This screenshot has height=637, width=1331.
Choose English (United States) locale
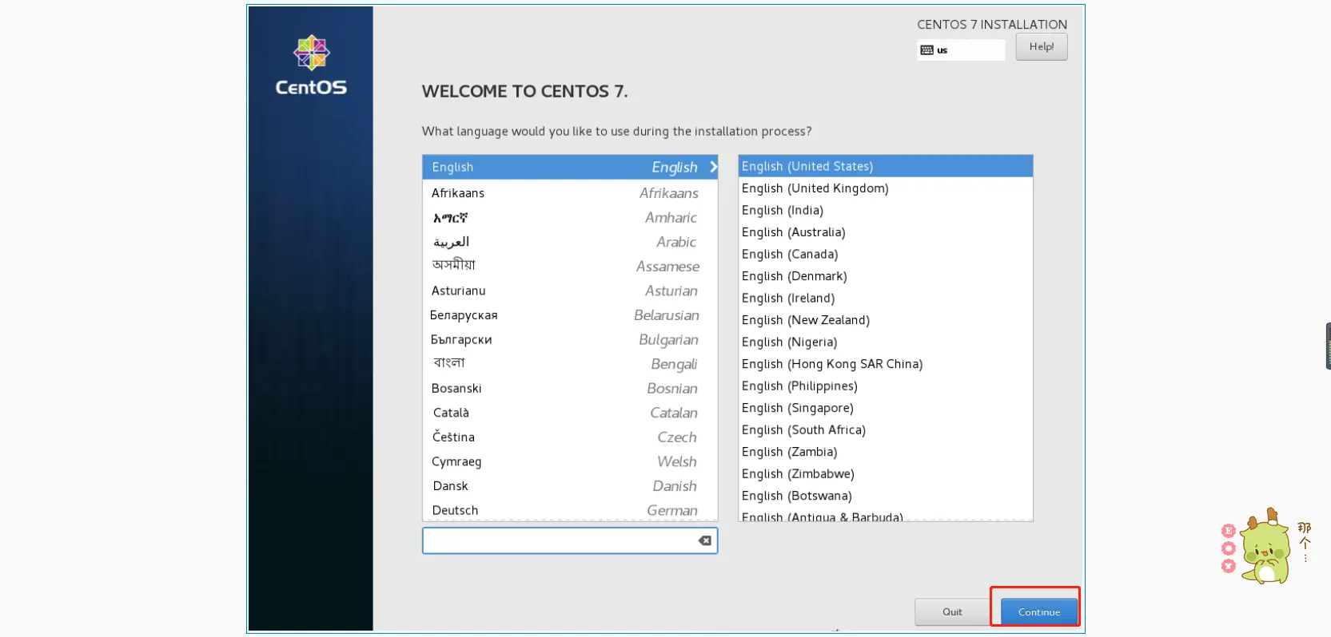886,166
